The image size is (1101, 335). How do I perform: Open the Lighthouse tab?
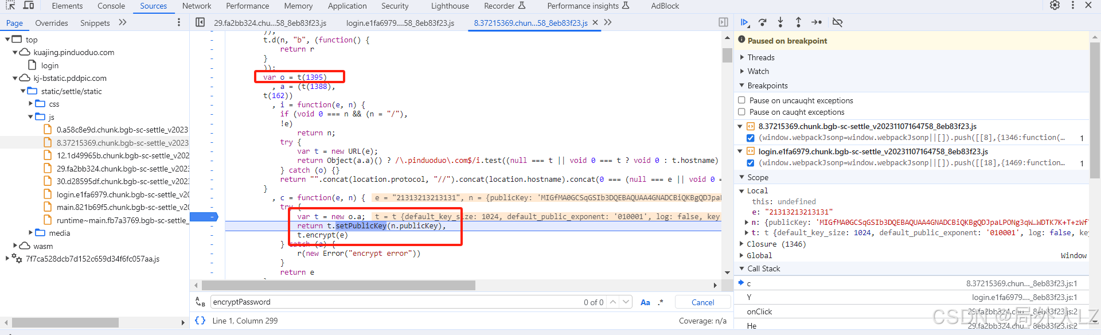pos(450,6)
